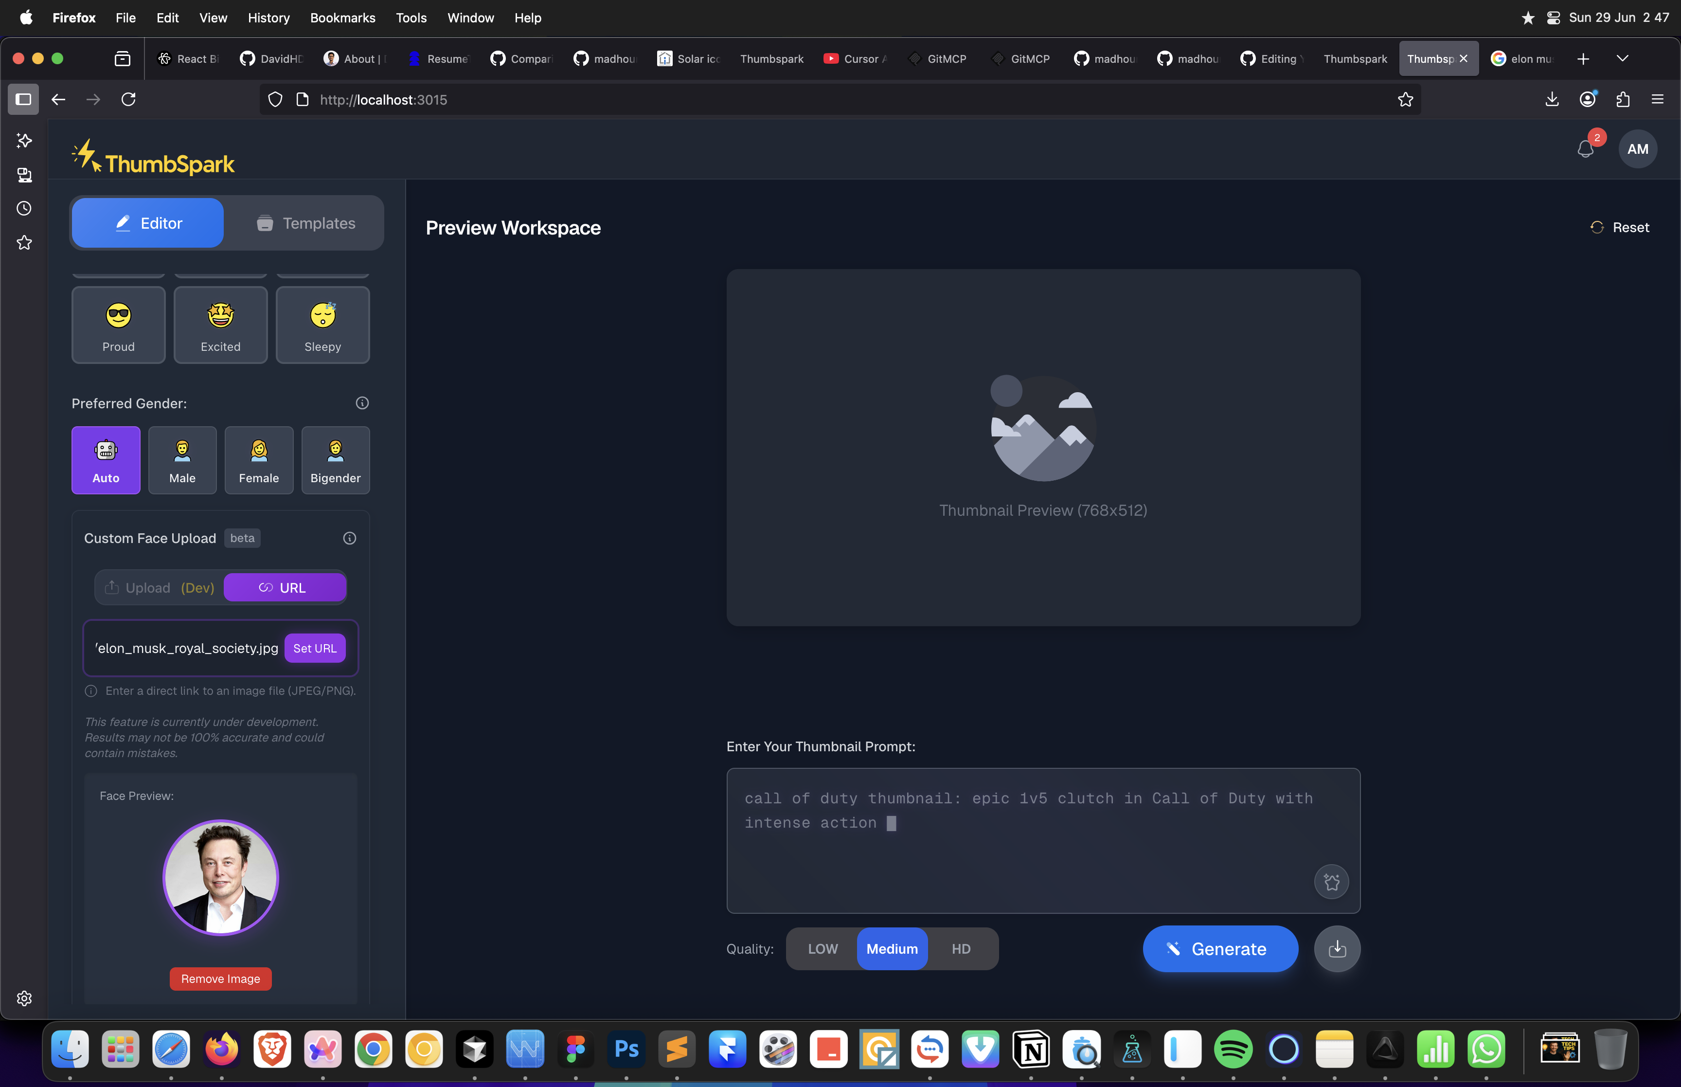The image size is (1681, 1087).
Task: Switch face upload mode to Upload (Dev)
Action: 160,587
